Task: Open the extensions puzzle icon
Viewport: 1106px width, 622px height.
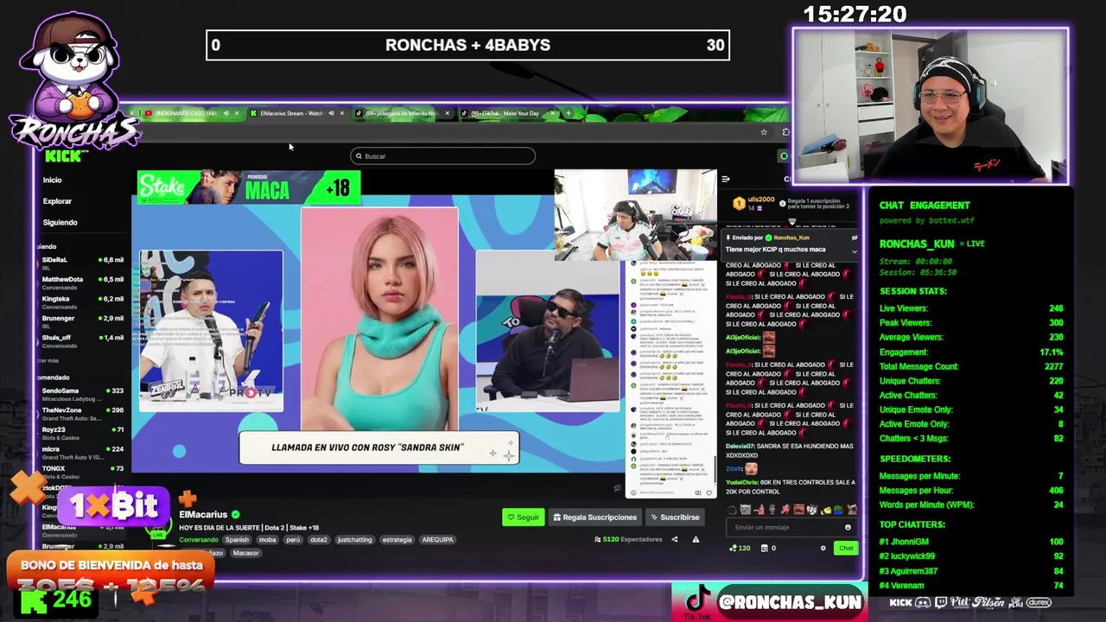Action: [x=785, y=132]
